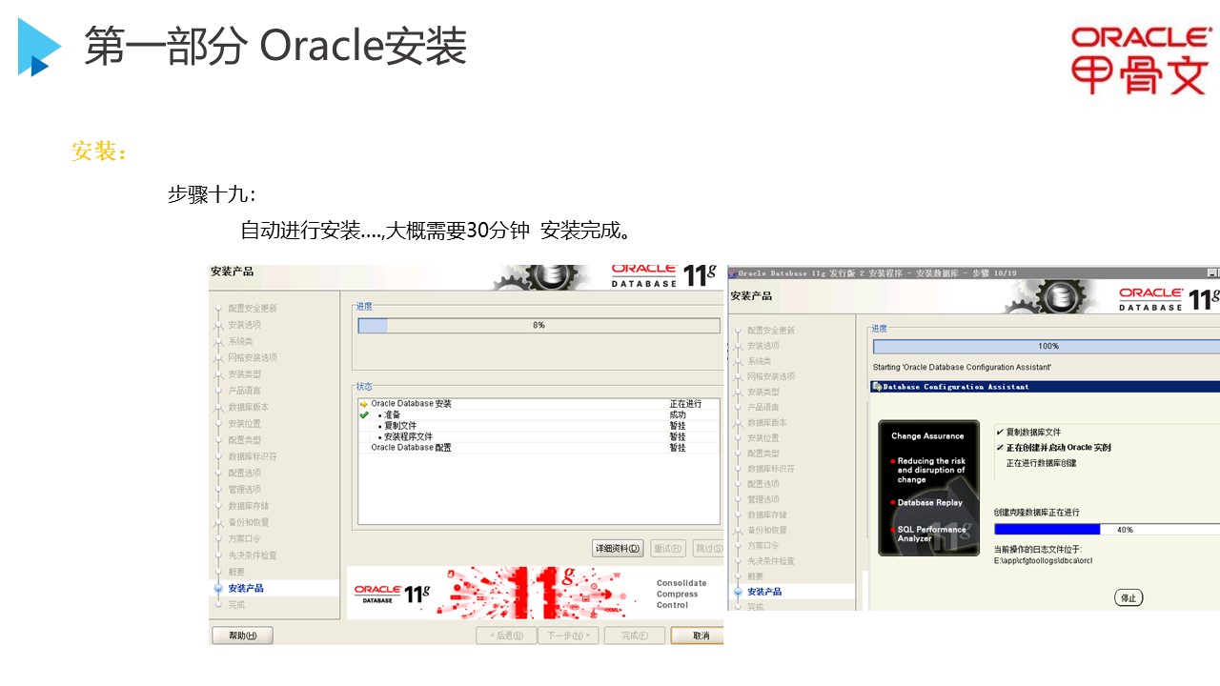This screenshot has height=686, width=1220.
Task: Click the Oracle 11g banner logo at bottom left
Action: [392, 593]
